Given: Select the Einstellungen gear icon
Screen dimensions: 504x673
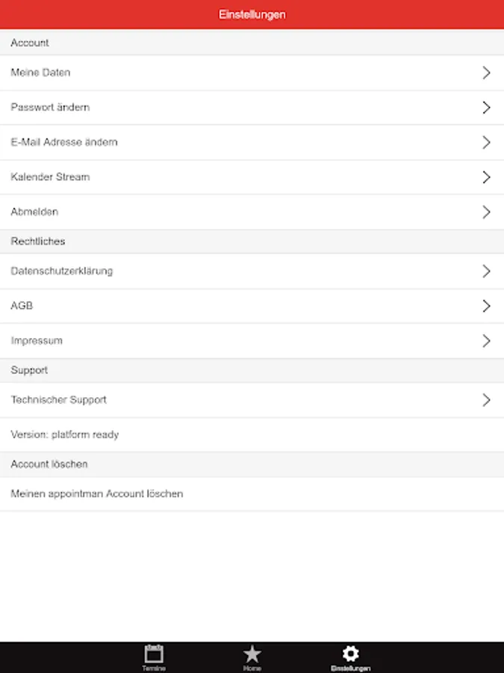Looking at the screenshot, I should click(x=351, y=654).
